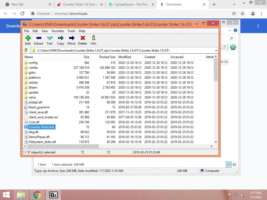Viewport: 267px width, 200px height.
Task: Sort by Modified column header
Action: tap(130, 57)
